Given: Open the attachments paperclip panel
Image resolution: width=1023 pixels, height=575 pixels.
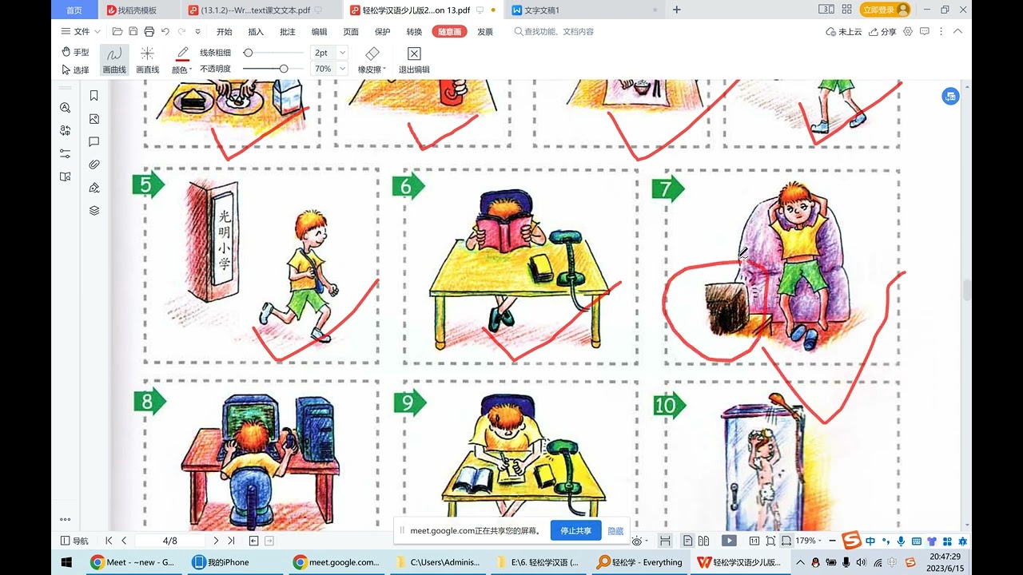Looking at the screenshot, I should [94, 165].
